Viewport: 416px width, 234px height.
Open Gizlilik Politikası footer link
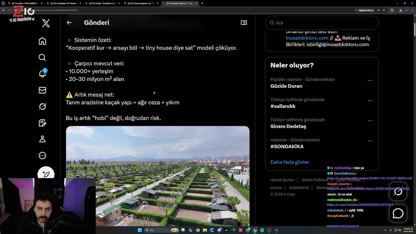(315, 180)
